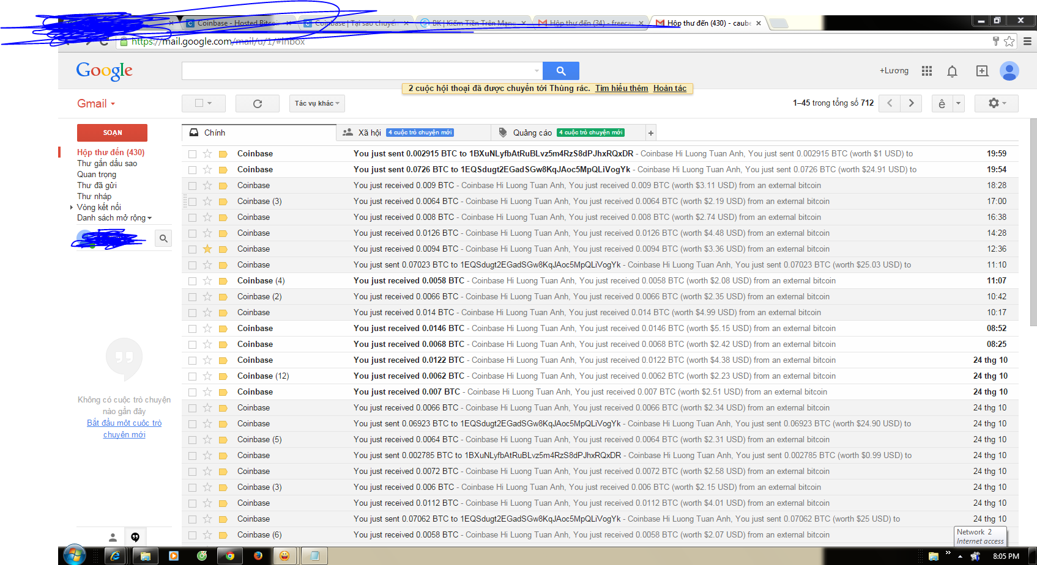Screen dimensions: 1037x565
Task: Switch to the Quảng cáo tab
Action: pyautogui.click(x=568, y=133)
